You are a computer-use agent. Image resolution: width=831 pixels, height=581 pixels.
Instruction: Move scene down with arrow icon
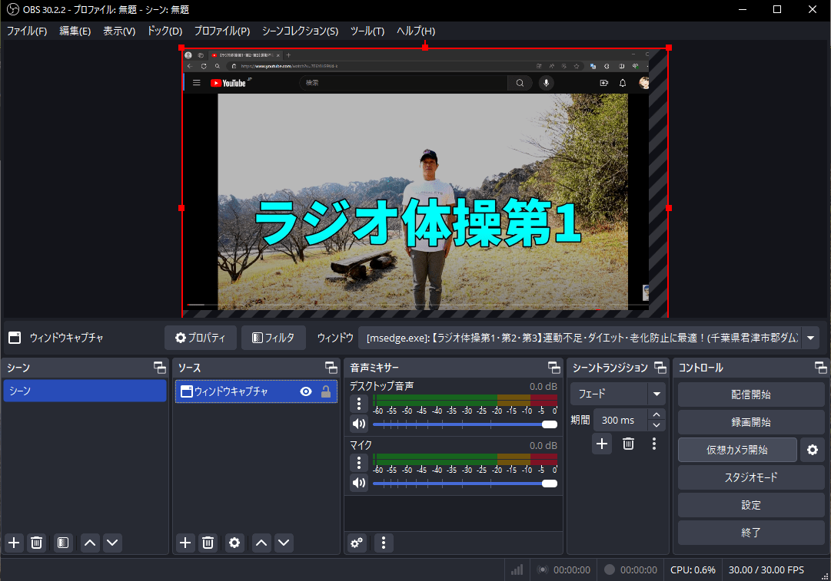[x=112, y=543]
